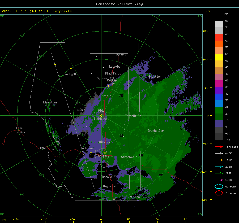Click the Okotoks label
This screenshot has width=239, height=223.
[x=106, y=177]
